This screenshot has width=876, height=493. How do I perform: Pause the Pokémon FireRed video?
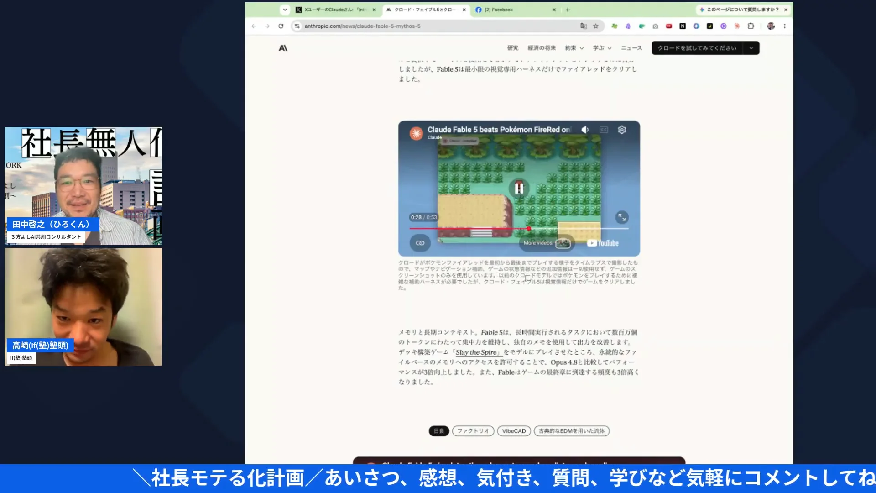(519, 188)
